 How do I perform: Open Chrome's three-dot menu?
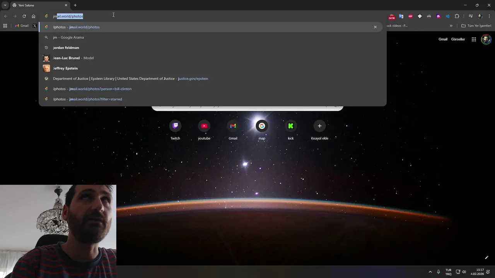[490, 16]
